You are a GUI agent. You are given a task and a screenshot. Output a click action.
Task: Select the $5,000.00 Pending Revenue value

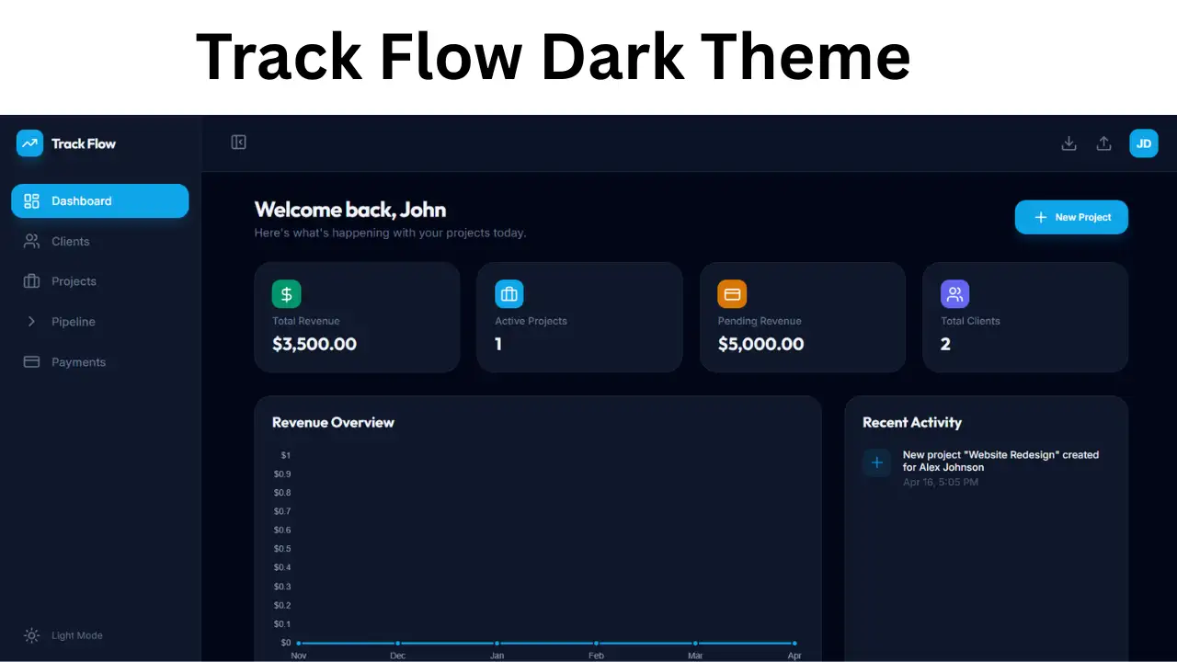click(x=760, y=344)
